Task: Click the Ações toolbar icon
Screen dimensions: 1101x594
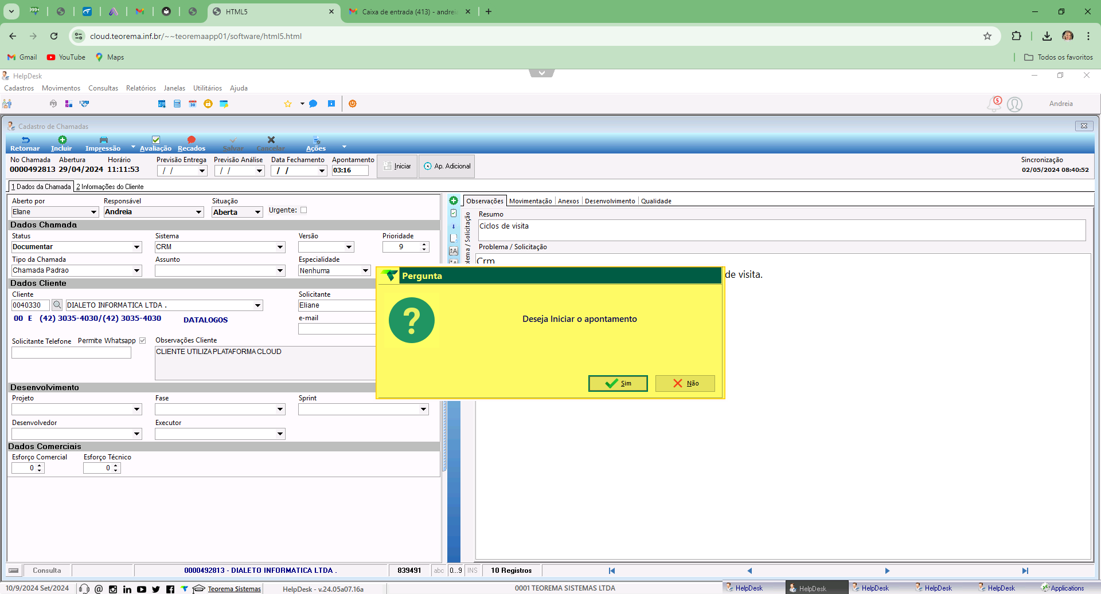Action: point(316,140)
